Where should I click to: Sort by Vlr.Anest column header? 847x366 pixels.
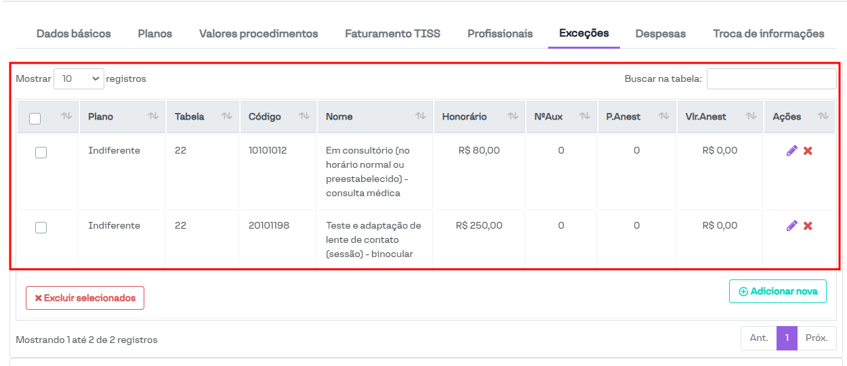(705, 116)
